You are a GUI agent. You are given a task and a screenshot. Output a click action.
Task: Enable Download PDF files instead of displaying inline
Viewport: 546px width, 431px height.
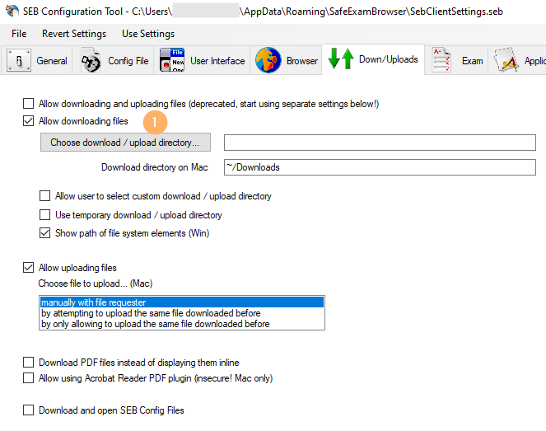point(30,363)
